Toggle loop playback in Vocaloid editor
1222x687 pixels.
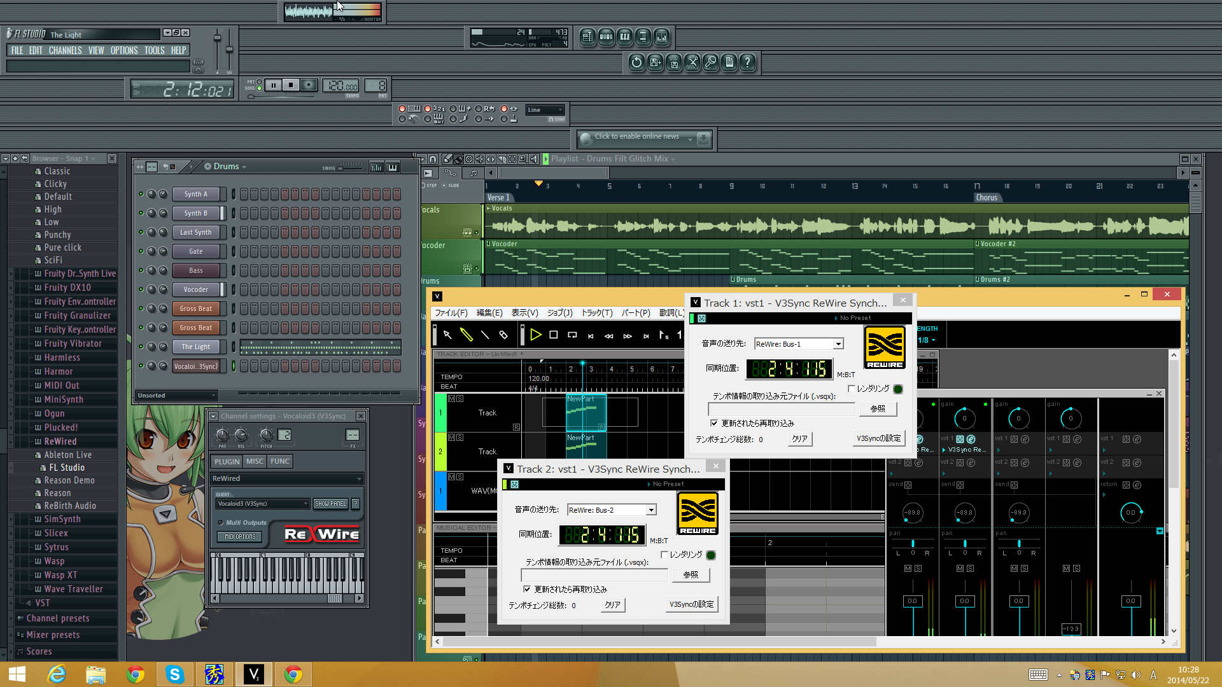(572, 335)
